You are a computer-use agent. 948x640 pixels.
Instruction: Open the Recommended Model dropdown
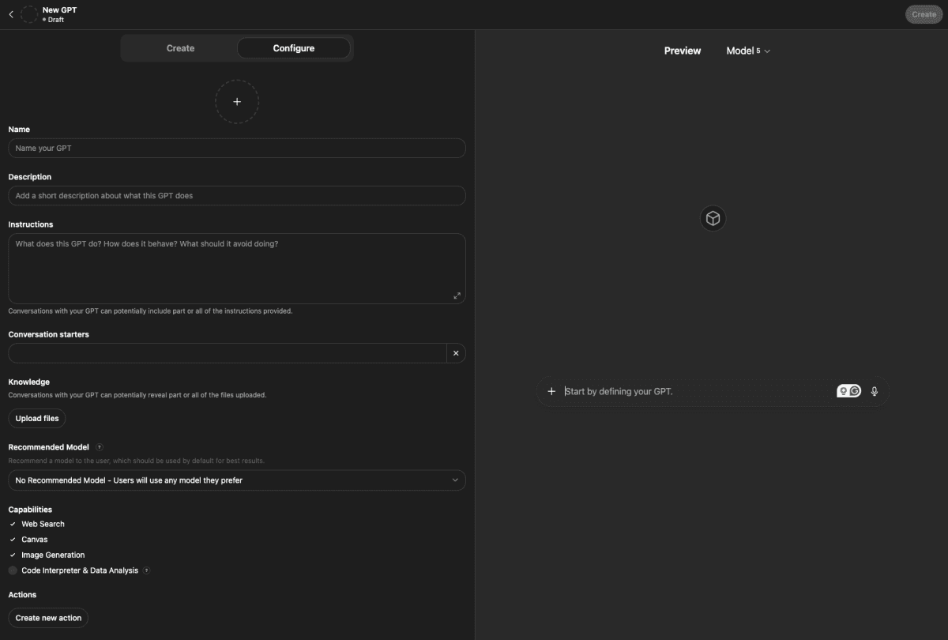coord(237,480)
